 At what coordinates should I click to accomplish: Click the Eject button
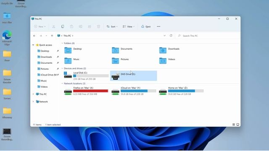point(146,26)
